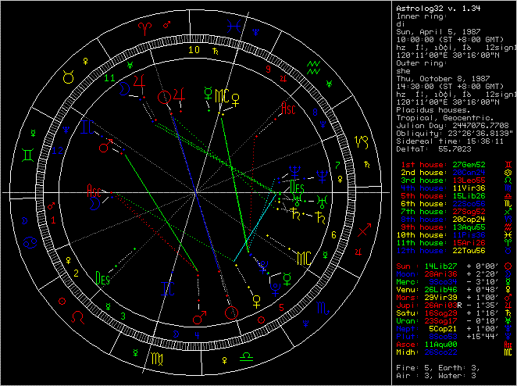This screenshot has height=386, width=517.
Task: Select the Julian Day line in sidebar
Action: (x=451, y=123)
